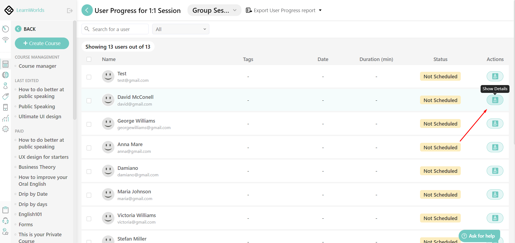
Task: Select the checkbox for George Williams
Action: point(89,124)
